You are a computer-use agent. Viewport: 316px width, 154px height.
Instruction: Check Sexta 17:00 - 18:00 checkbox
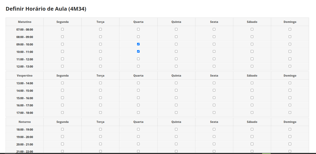(214, 113)
